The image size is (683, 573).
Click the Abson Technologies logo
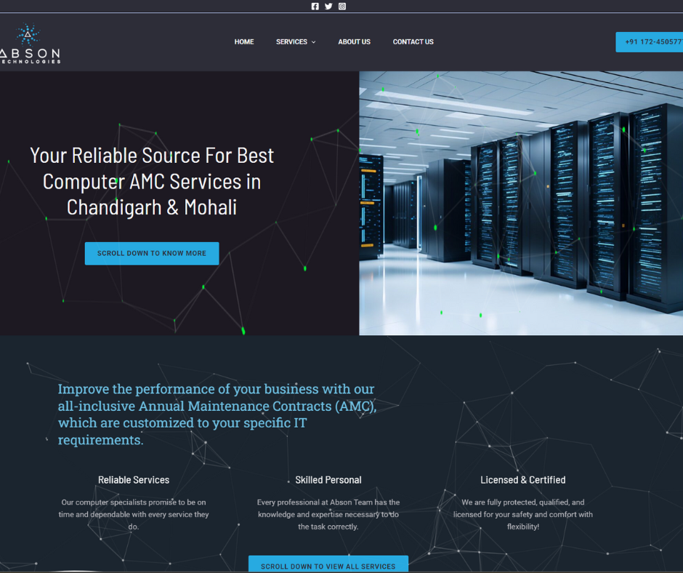(x=29, y=44)
